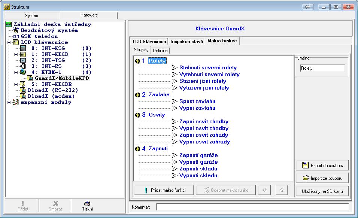Select macro Stazeni jizni rolety
Viewport: 358px width, 218px height.
click(203, 81)
